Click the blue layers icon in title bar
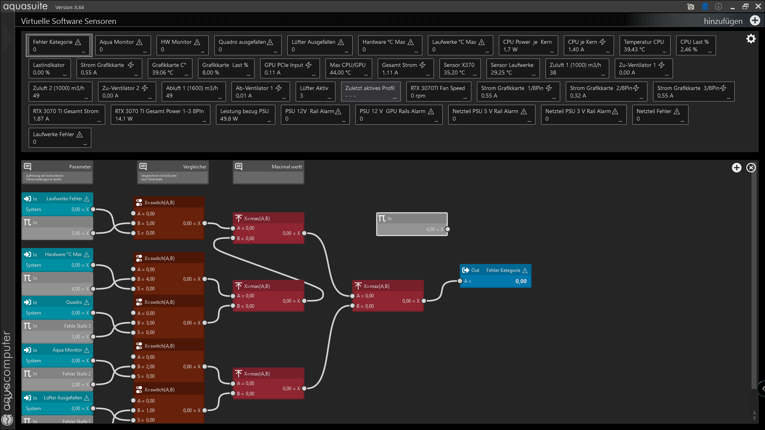765x430 pixels. coord(705,7)
